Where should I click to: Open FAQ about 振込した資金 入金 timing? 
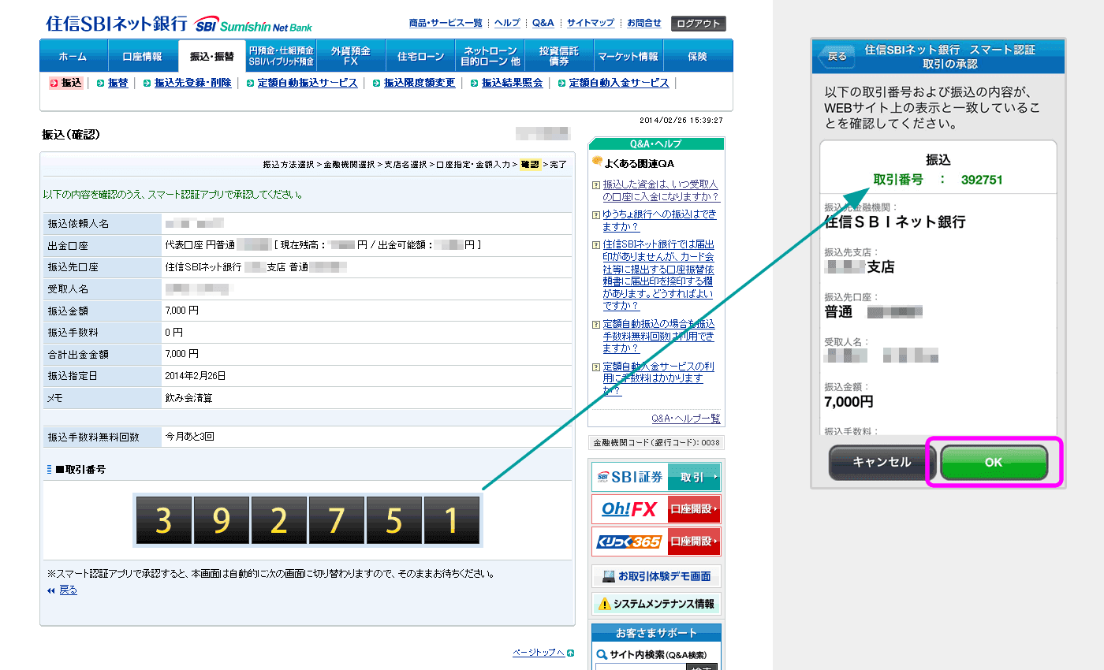(661, 191)
